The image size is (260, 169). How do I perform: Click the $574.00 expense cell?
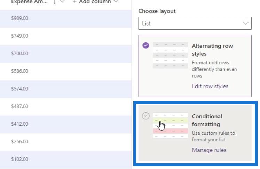click(x=20, y=89)
